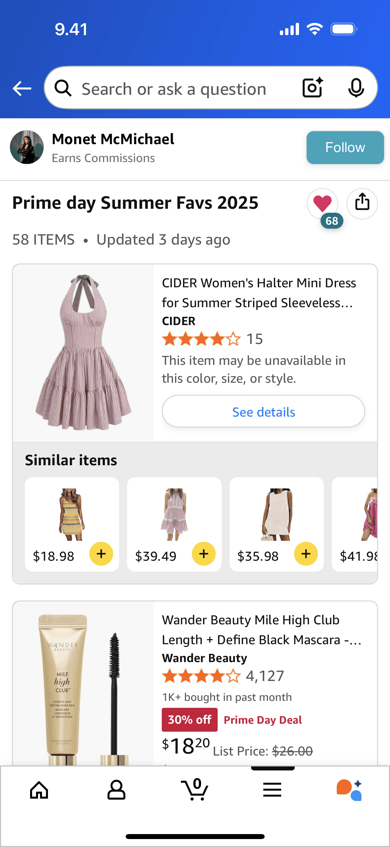Viewport: 390px width, 847px height.
Task: Tap See details for CIDER dress
Action: point(263,412)
